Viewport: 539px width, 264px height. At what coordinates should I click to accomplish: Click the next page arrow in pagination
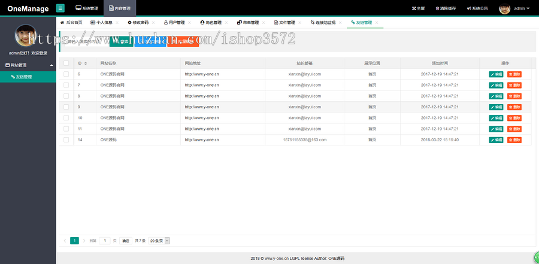click(84, 241)
